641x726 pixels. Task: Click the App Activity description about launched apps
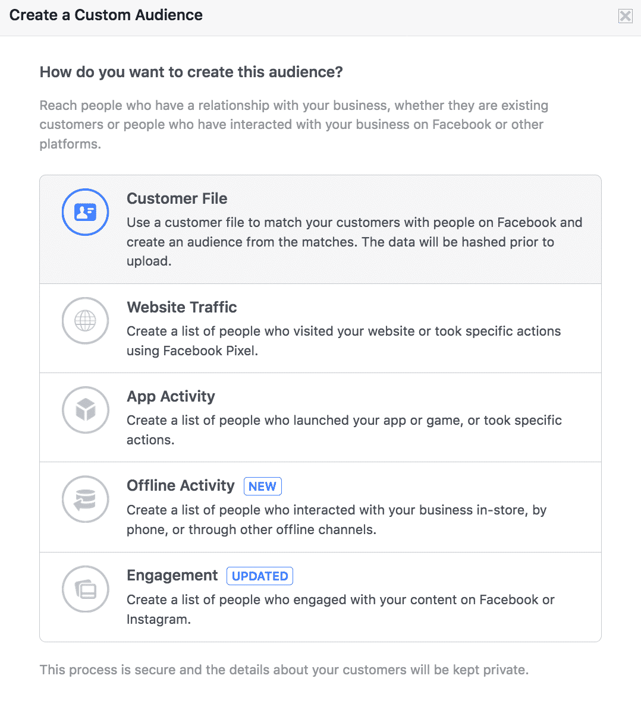(x=344, y=430)
